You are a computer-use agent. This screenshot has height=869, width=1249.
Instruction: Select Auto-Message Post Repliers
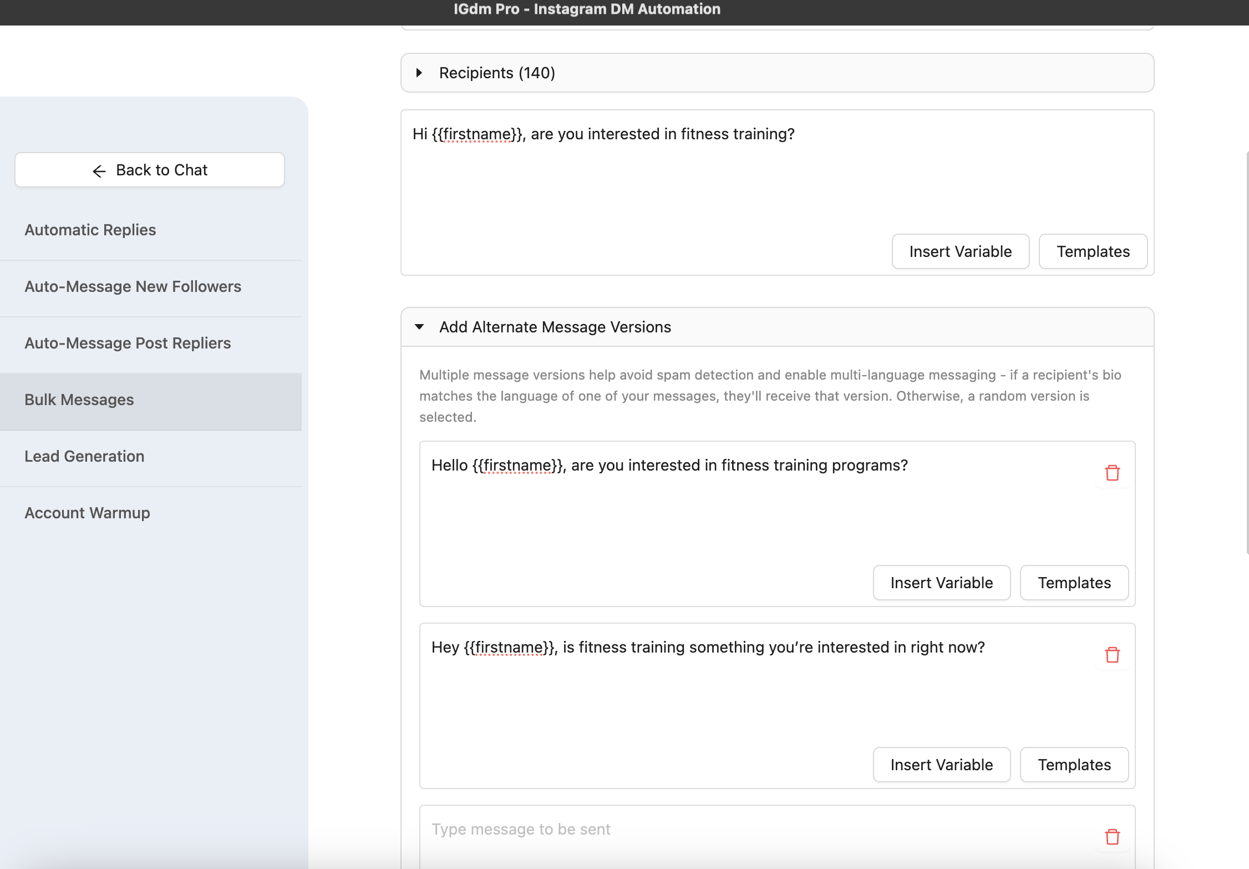pos(128,343)
